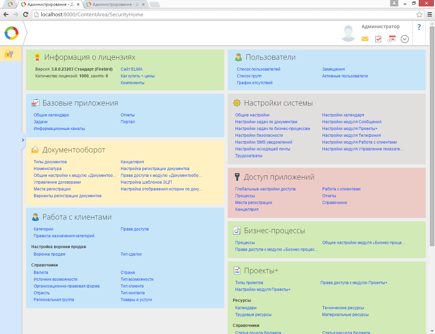Viewport: 435px width, 334px height.
Task: Expand the collapsed left sidebar arrow
Action: click(x=23, y=140)
